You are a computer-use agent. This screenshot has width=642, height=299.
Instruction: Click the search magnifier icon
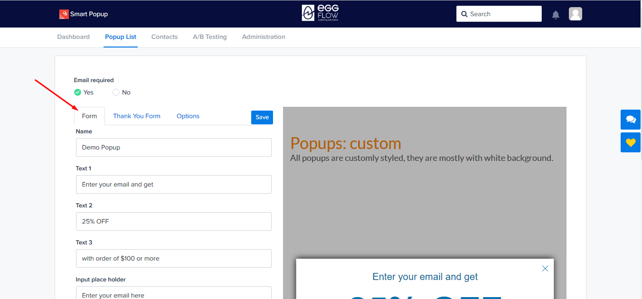[x=464, y=14]
